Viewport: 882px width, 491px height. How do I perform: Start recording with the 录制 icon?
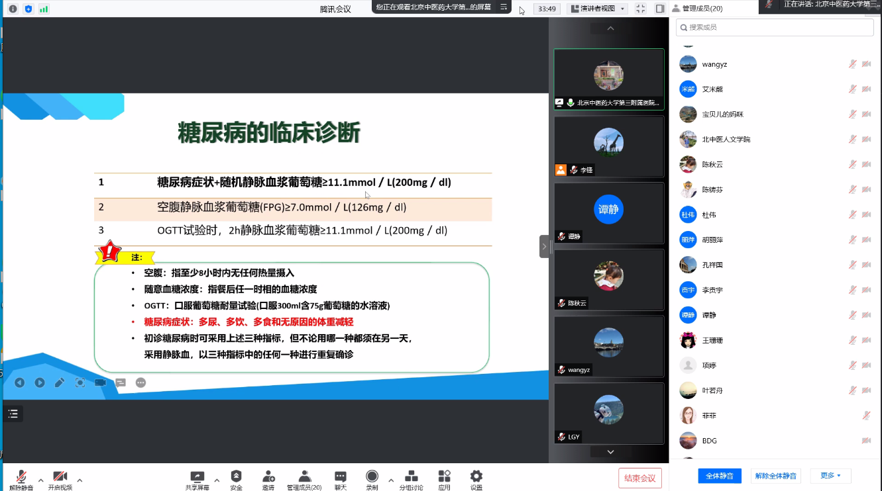[x=372, y=476]
